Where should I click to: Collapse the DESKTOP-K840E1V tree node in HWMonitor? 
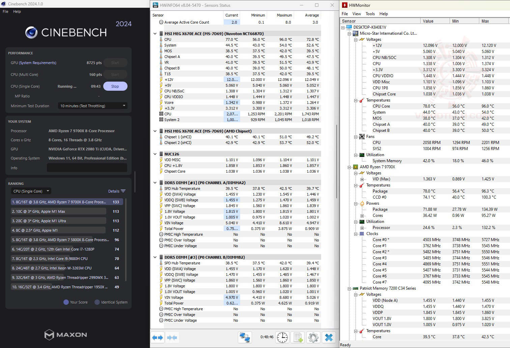pos(343,27)
